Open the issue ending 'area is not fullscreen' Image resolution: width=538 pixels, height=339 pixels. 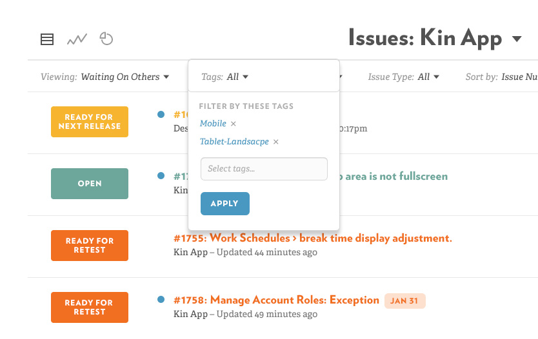(x=394, y=176)
